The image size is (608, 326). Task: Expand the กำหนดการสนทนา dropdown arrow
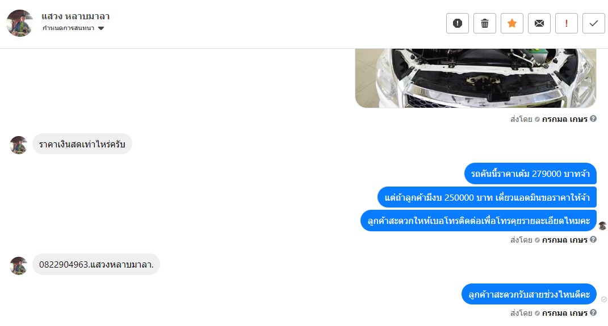[x=101, y=28]
